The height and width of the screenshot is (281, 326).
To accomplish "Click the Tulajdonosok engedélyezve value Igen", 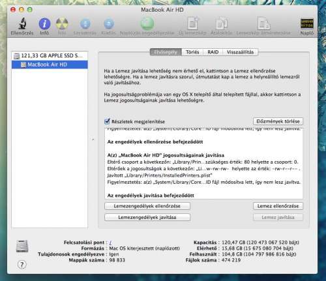I will (114, 254).
